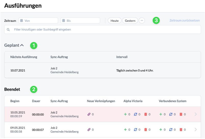The width and height of the screenshot is (205, 139).
Task: Open details chevron of 09.05.2021 execution
Action: (x=196, y=130)
